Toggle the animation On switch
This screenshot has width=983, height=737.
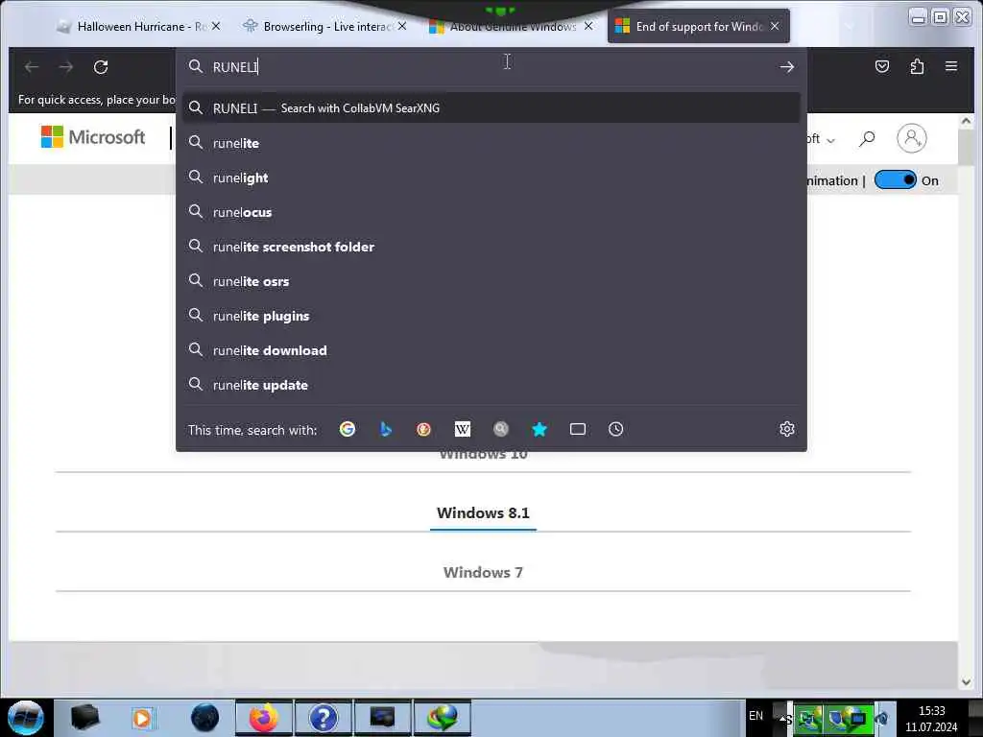(x=896, y=179)
